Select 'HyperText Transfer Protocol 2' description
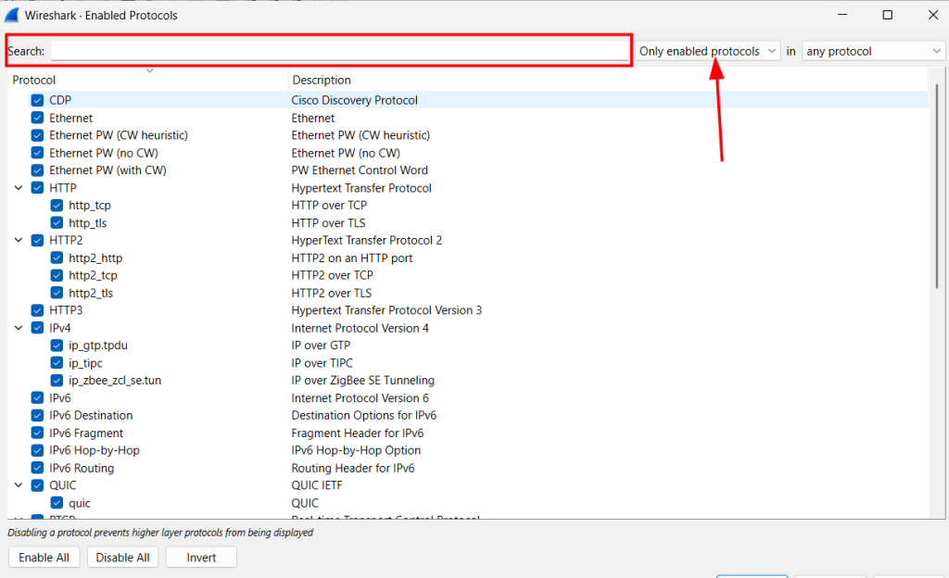This screenshot has width=949, height=578. pyautogui.click(x=367, y=240)
